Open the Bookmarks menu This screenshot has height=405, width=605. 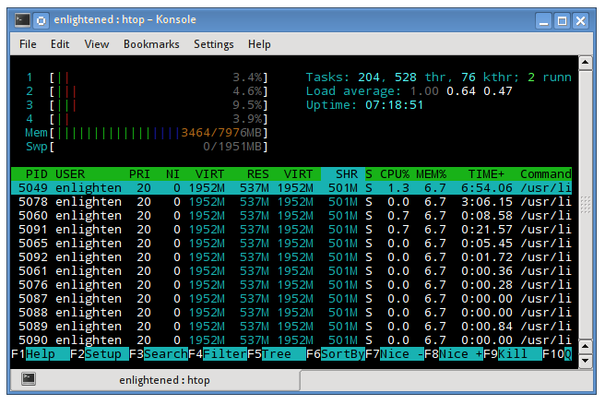151,44
